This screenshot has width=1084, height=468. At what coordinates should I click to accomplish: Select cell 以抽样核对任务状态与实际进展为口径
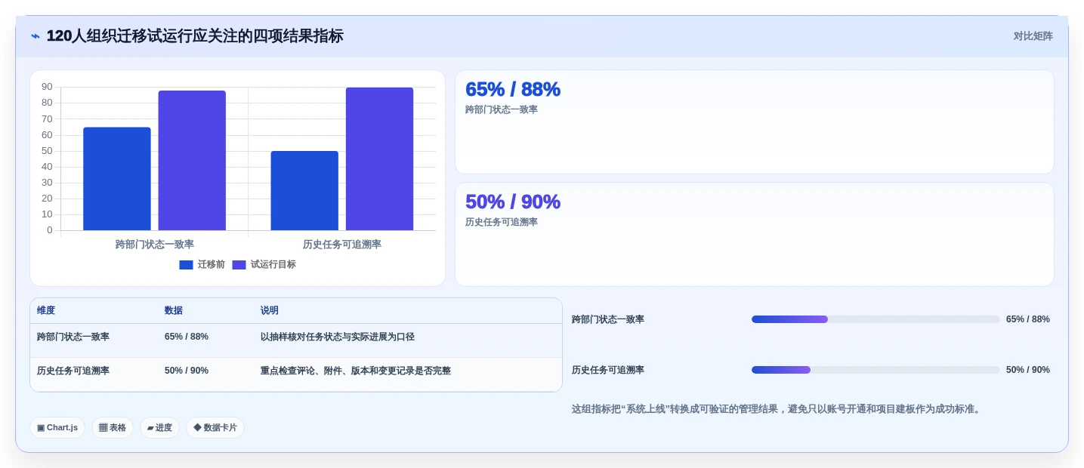[338, 337]
